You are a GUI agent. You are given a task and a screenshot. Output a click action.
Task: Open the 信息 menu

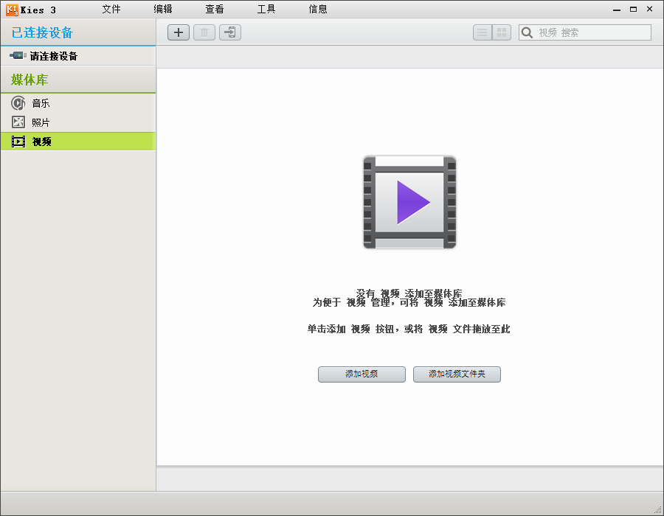(x=318, y=10)
